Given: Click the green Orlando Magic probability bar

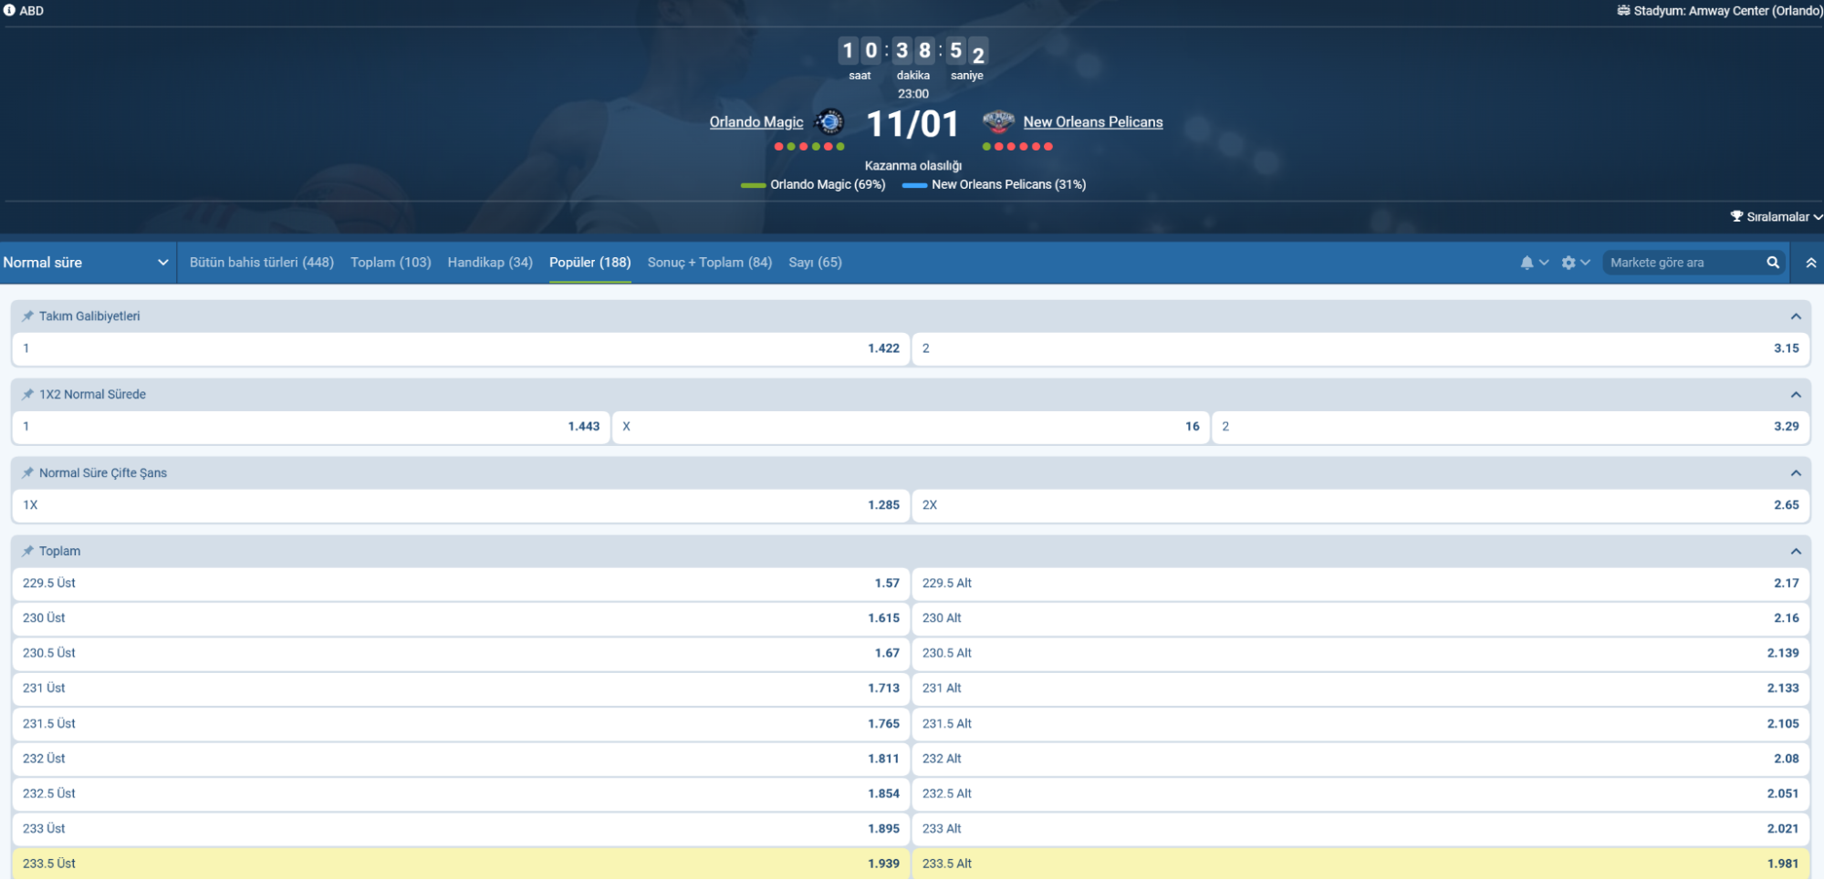Looking at the screenshot, I should (755, 184).
